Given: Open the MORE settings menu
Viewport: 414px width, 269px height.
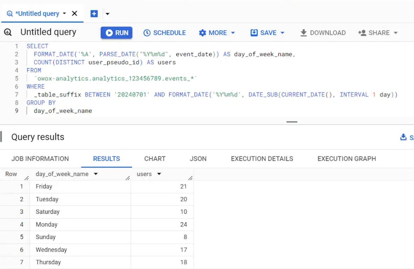Looking at the screenshot, I should coord(217,33).
